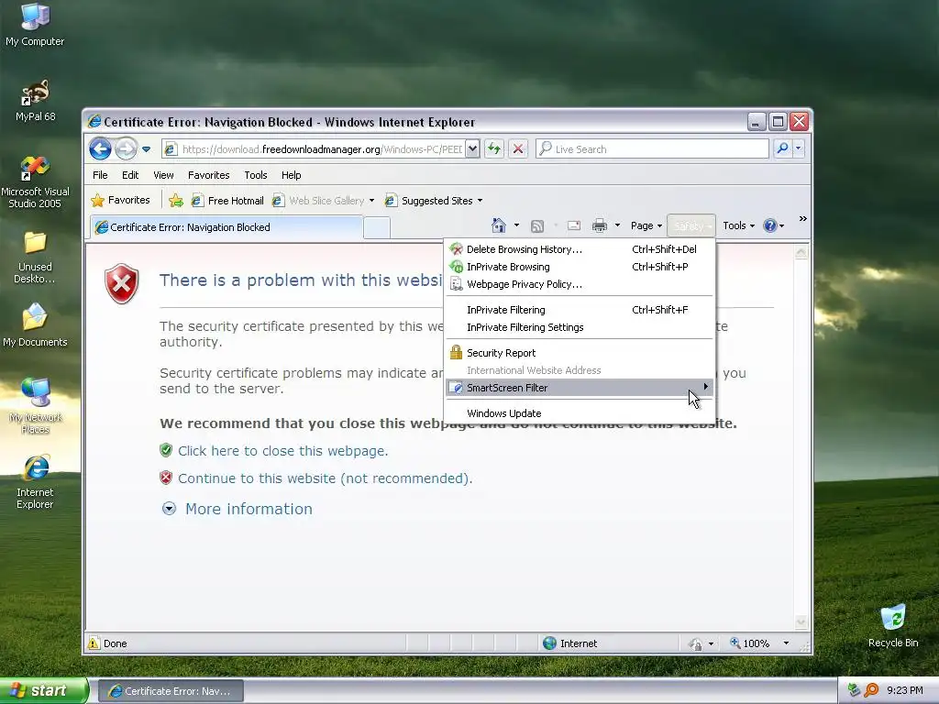Open SmartScreen Filter submenu
939x704 pixels.
click(580, 388)
